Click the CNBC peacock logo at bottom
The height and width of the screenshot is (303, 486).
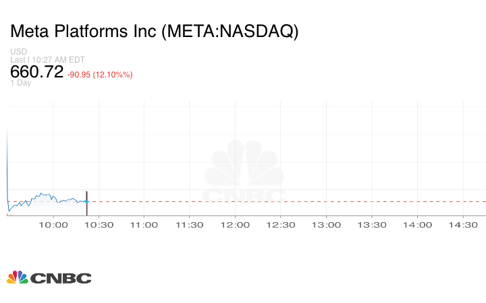pos(49,277)
